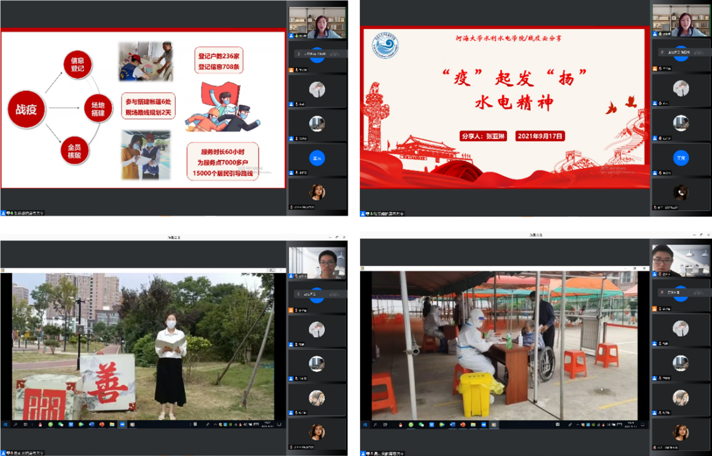Select woman presenter video thumbnail beside 战疫 slide
712x456 pixels.
[317, 23]
